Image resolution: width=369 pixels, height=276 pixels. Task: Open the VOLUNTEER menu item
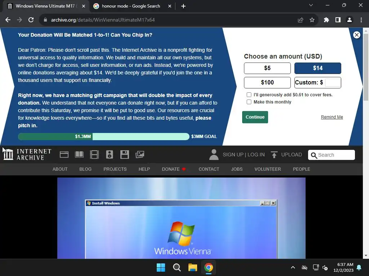coord(268,169)
